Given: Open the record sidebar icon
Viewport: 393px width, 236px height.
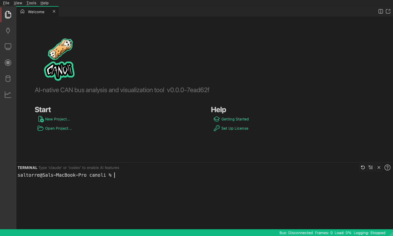Looking at the screenshot, I should [8, 63].
